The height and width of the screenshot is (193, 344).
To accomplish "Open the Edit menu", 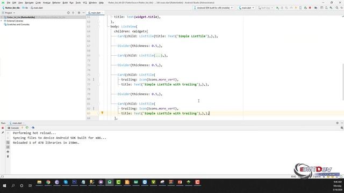I will pyautogui.click(x=15, y=3).
